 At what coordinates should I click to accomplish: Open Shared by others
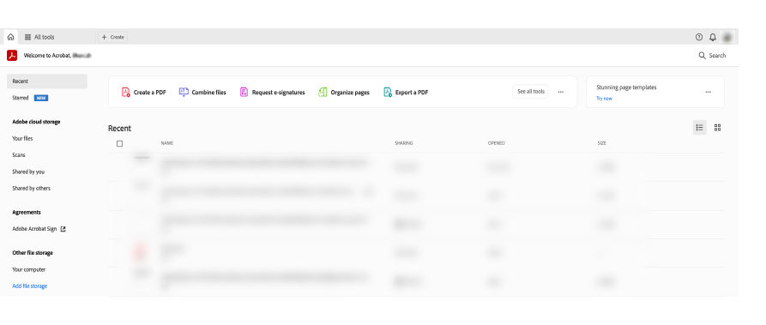click(x=31, y=188)
